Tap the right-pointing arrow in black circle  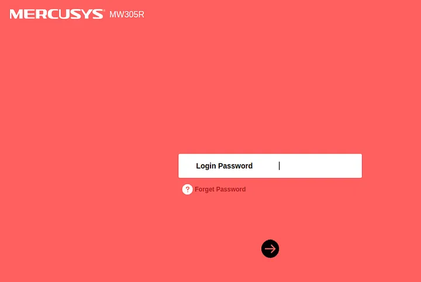pos(270,249)
